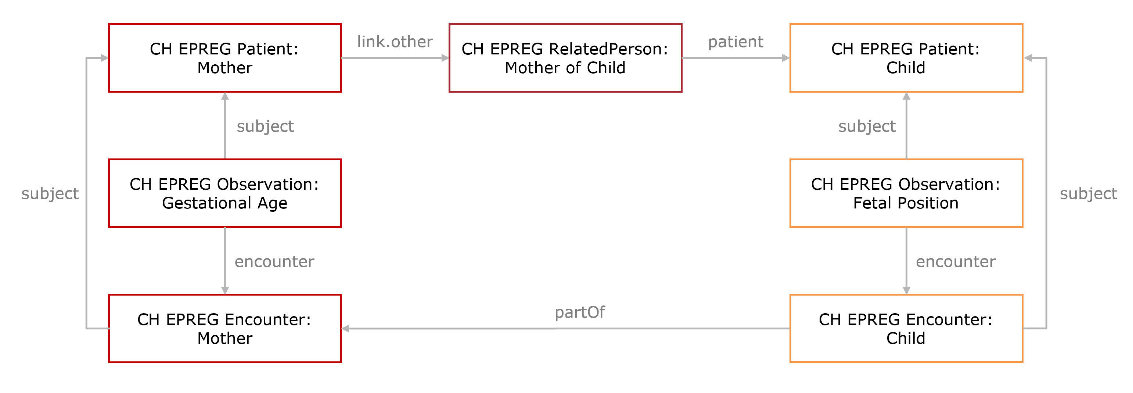This screenshot has height=393, width=1133.
Task: Click the partOf arrow label
Action: 580,312
